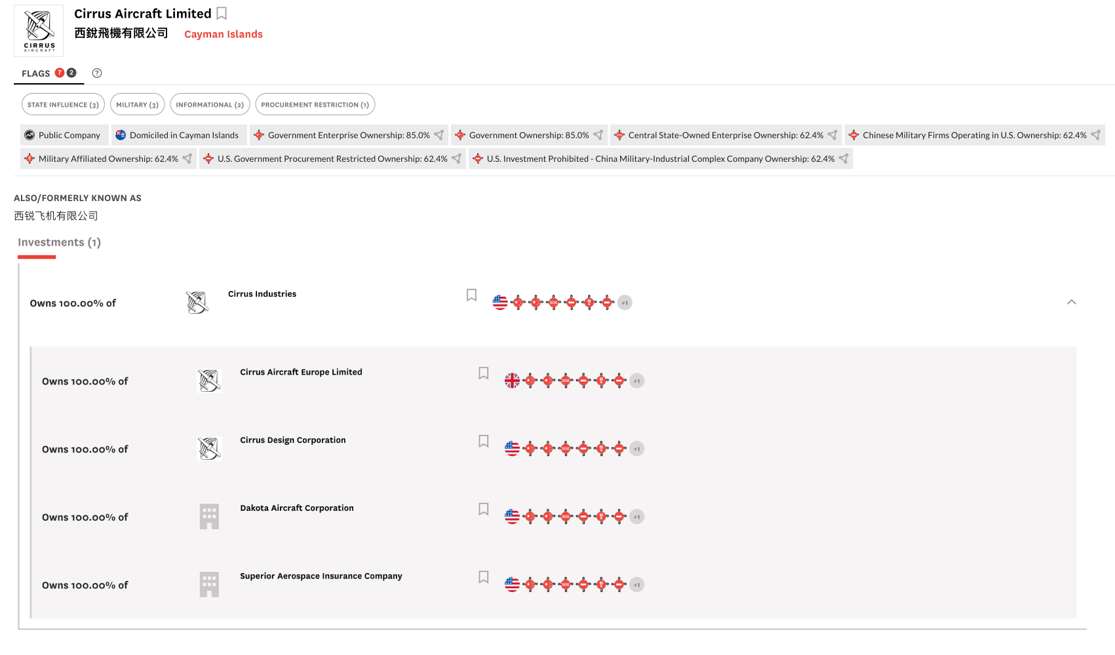Click US flag on Dakota Aircraft row
The width and height of the screenshot is (1115, 655).
point(512,517)
